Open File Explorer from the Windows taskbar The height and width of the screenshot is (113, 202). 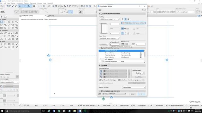74,111
